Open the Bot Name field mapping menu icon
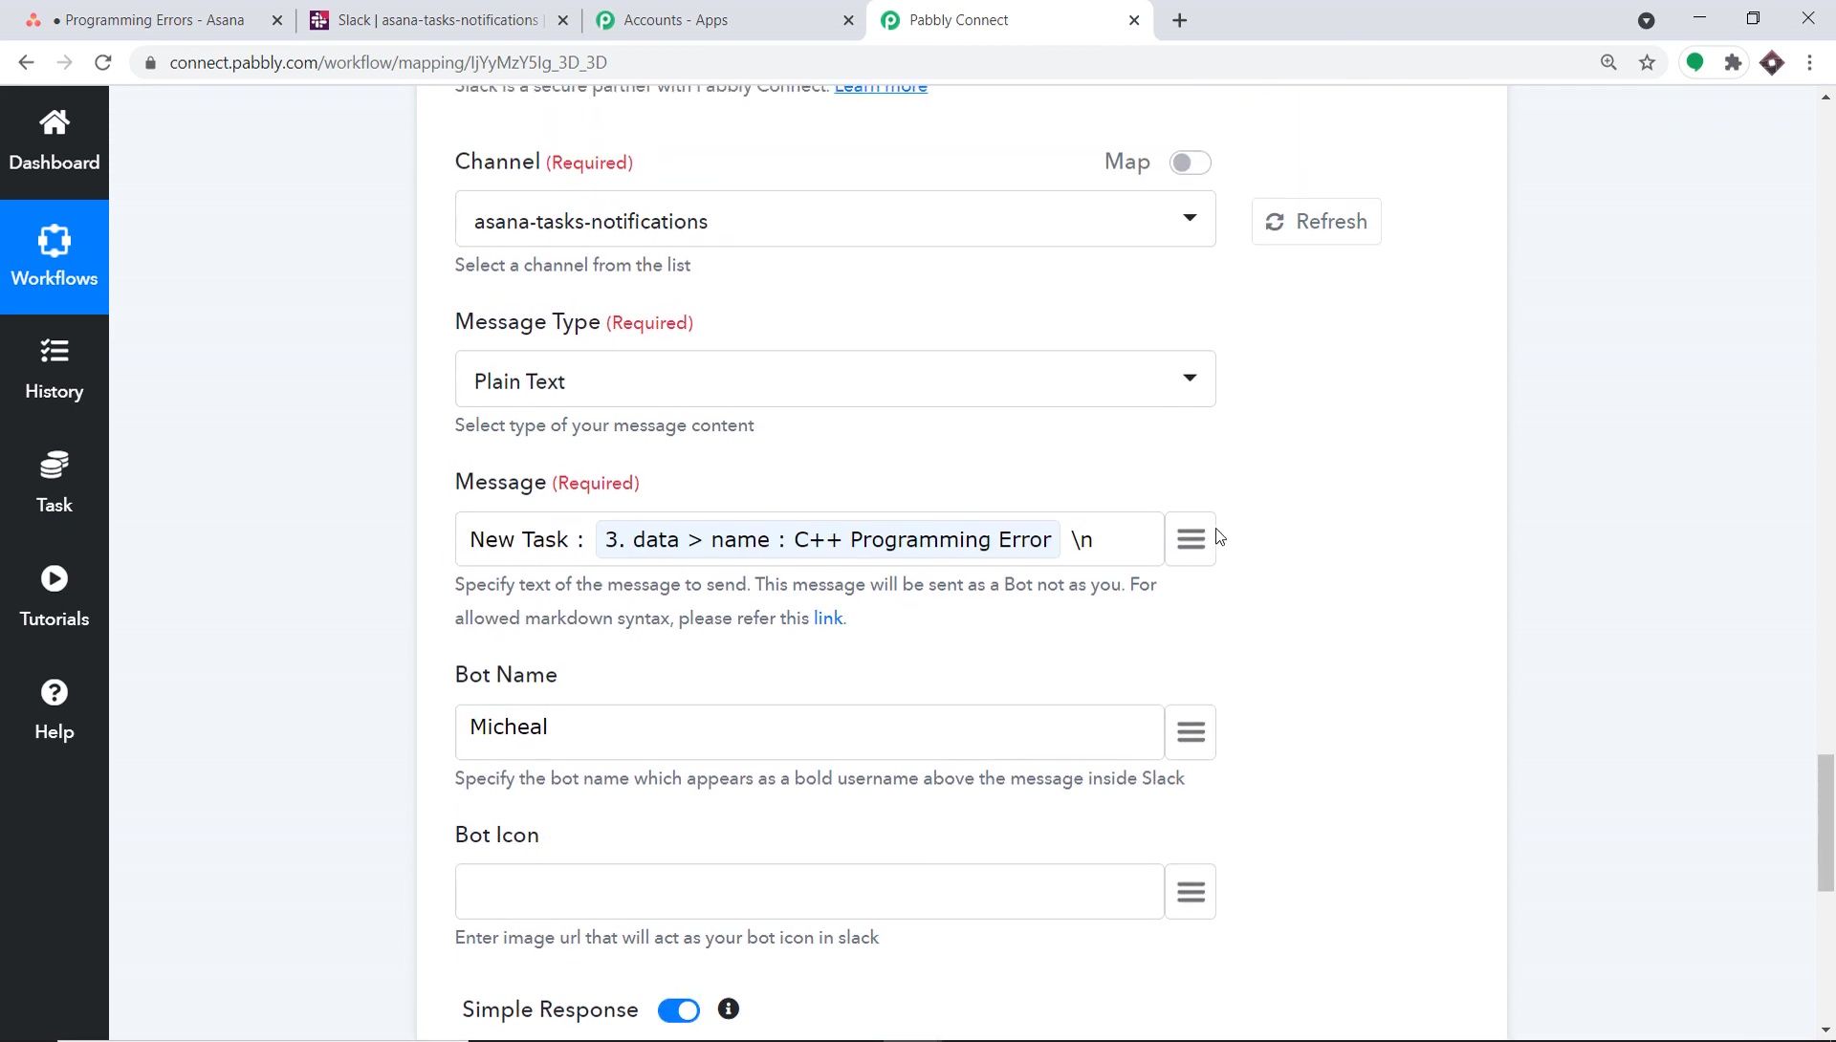 point(1191,732)
